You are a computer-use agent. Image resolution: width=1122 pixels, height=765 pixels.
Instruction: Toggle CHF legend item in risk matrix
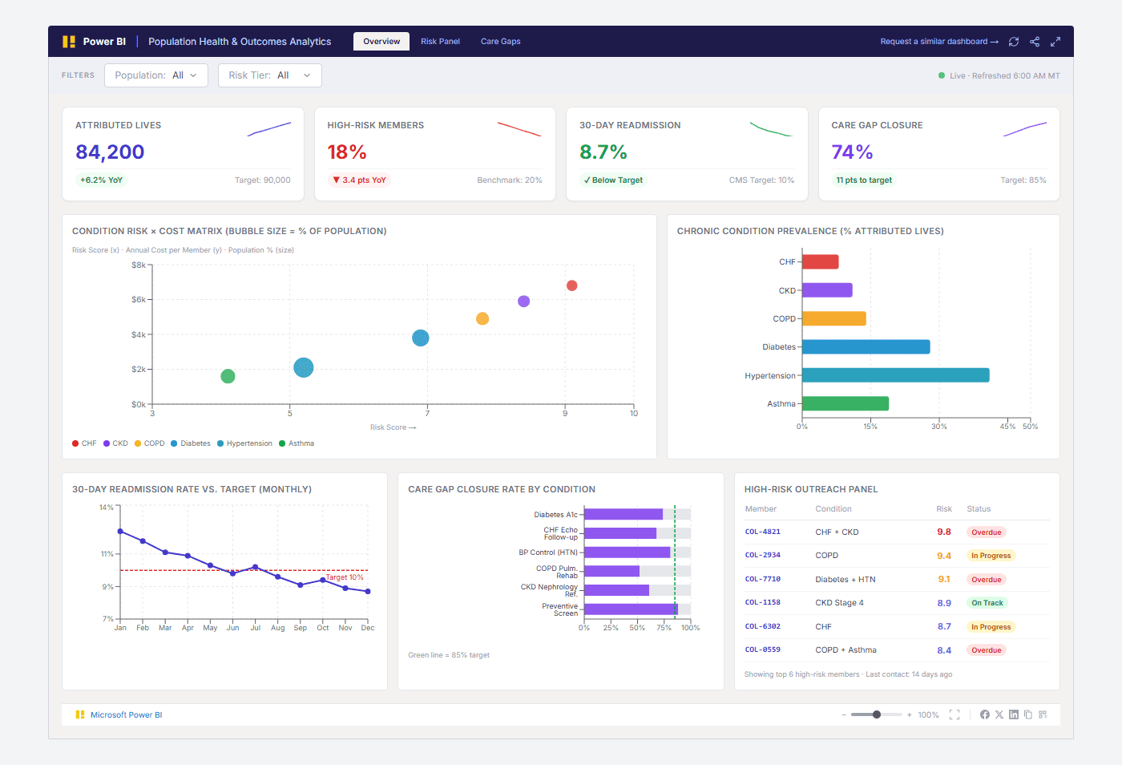click(x=84, y=443)
